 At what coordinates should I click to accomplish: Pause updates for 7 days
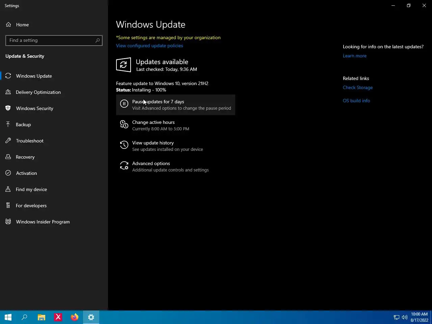pyautogui.click(x=175, y=105)
